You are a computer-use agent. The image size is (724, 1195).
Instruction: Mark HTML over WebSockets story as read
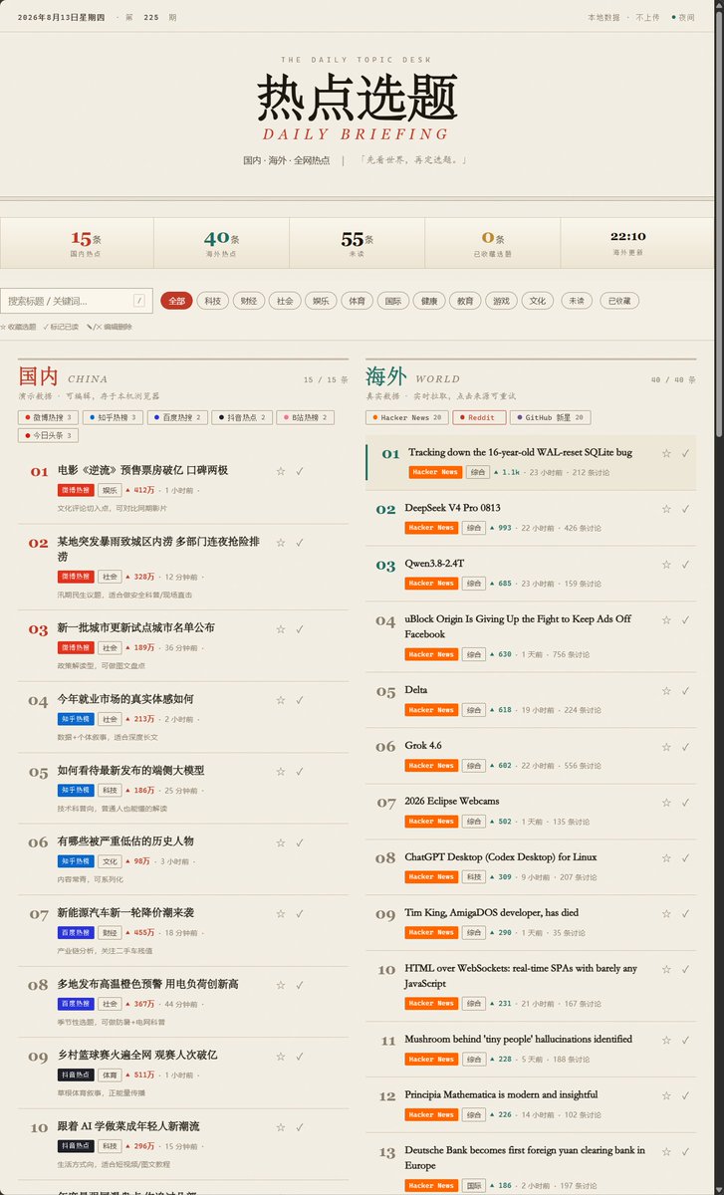pos(685,970)
